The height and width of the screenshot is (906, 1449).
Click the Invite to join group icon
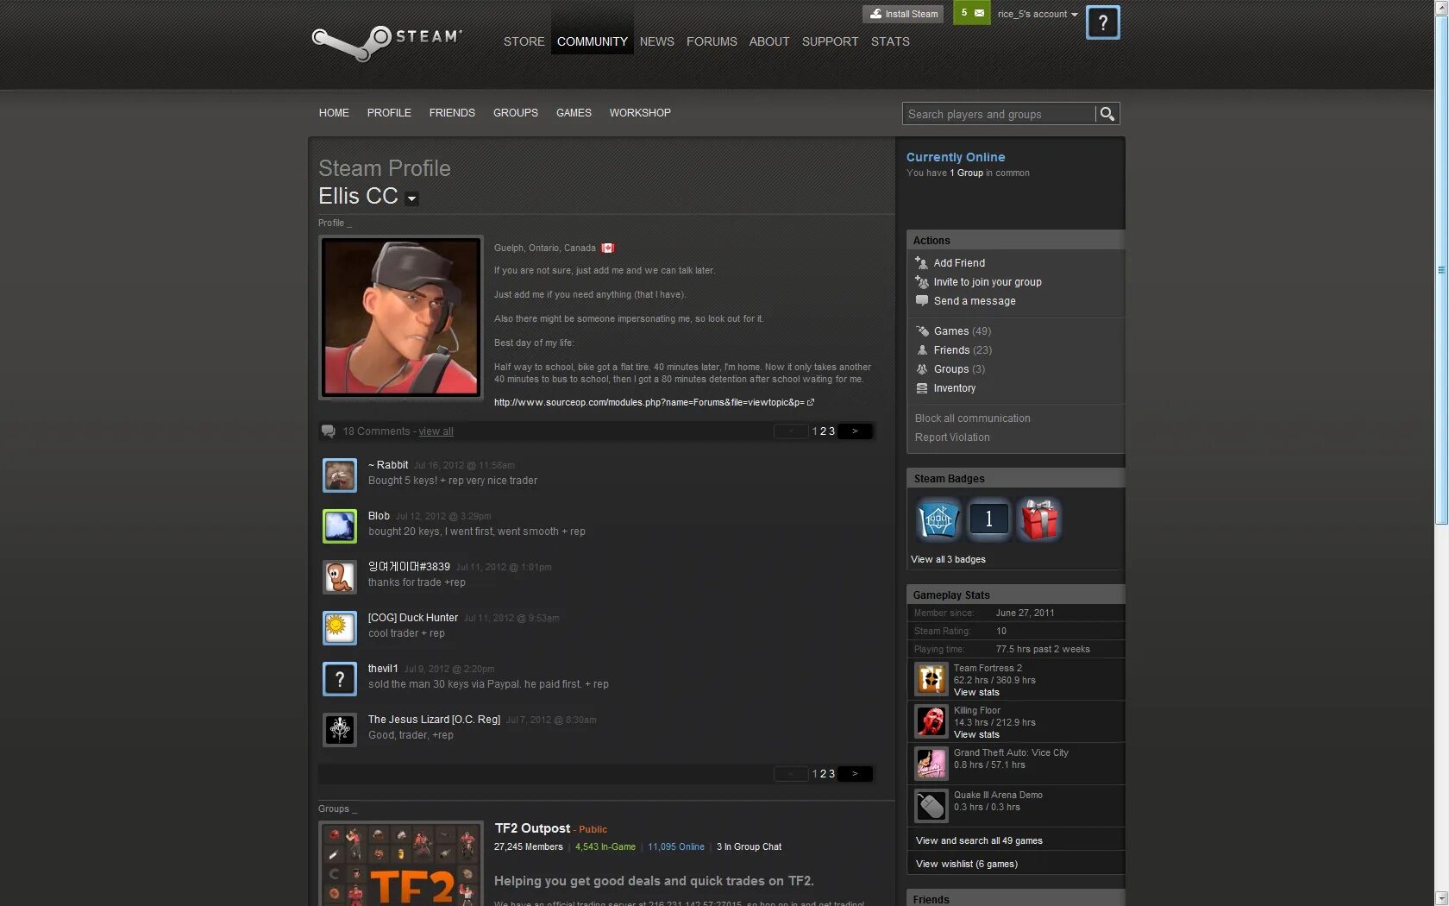(921, 282)
